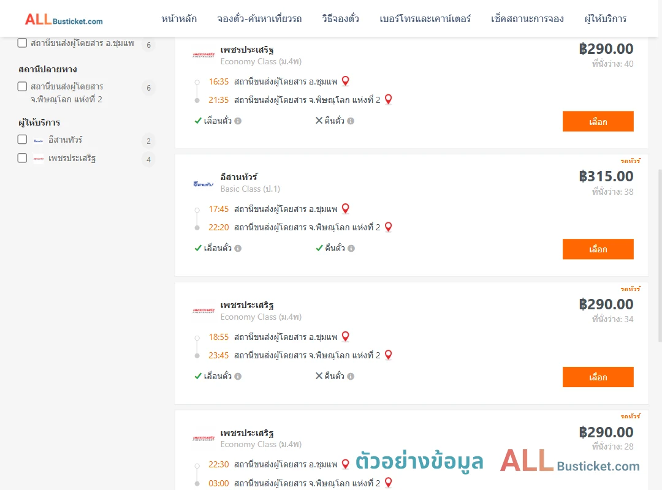This screenshot has height=490, width=662.
Task: Open map pin for 17:45 ชุมแพ departure
Action: tap(345, 208)
